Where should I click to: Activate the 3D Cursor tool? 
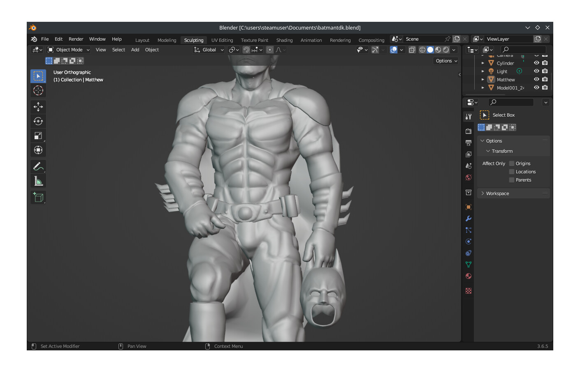38,90
